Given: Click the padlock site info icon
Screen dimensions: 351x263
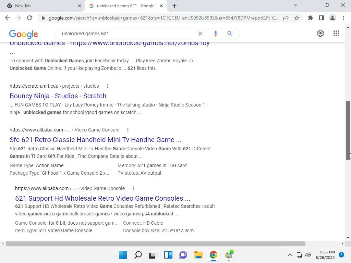Looking at the screenshot, I should click(x=43, y=18).
